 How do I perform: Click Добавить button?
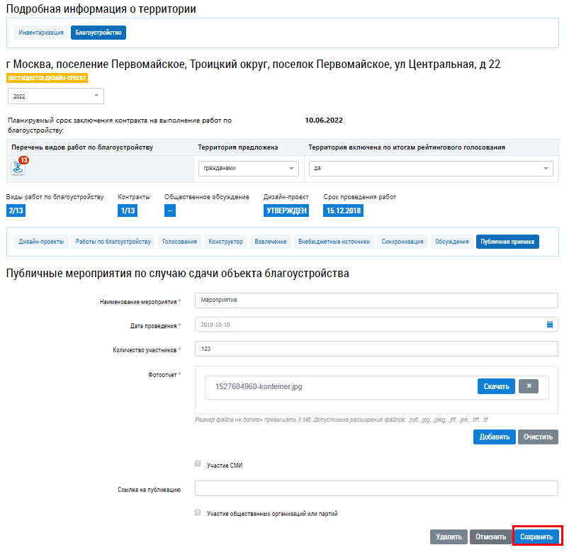pyautogui.click(x=495, y=437)
